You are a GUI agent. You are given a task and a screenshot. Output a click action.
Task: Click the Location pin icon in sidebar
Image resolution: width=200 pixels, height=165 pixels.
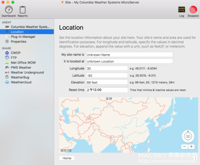(x=7, y=32)
